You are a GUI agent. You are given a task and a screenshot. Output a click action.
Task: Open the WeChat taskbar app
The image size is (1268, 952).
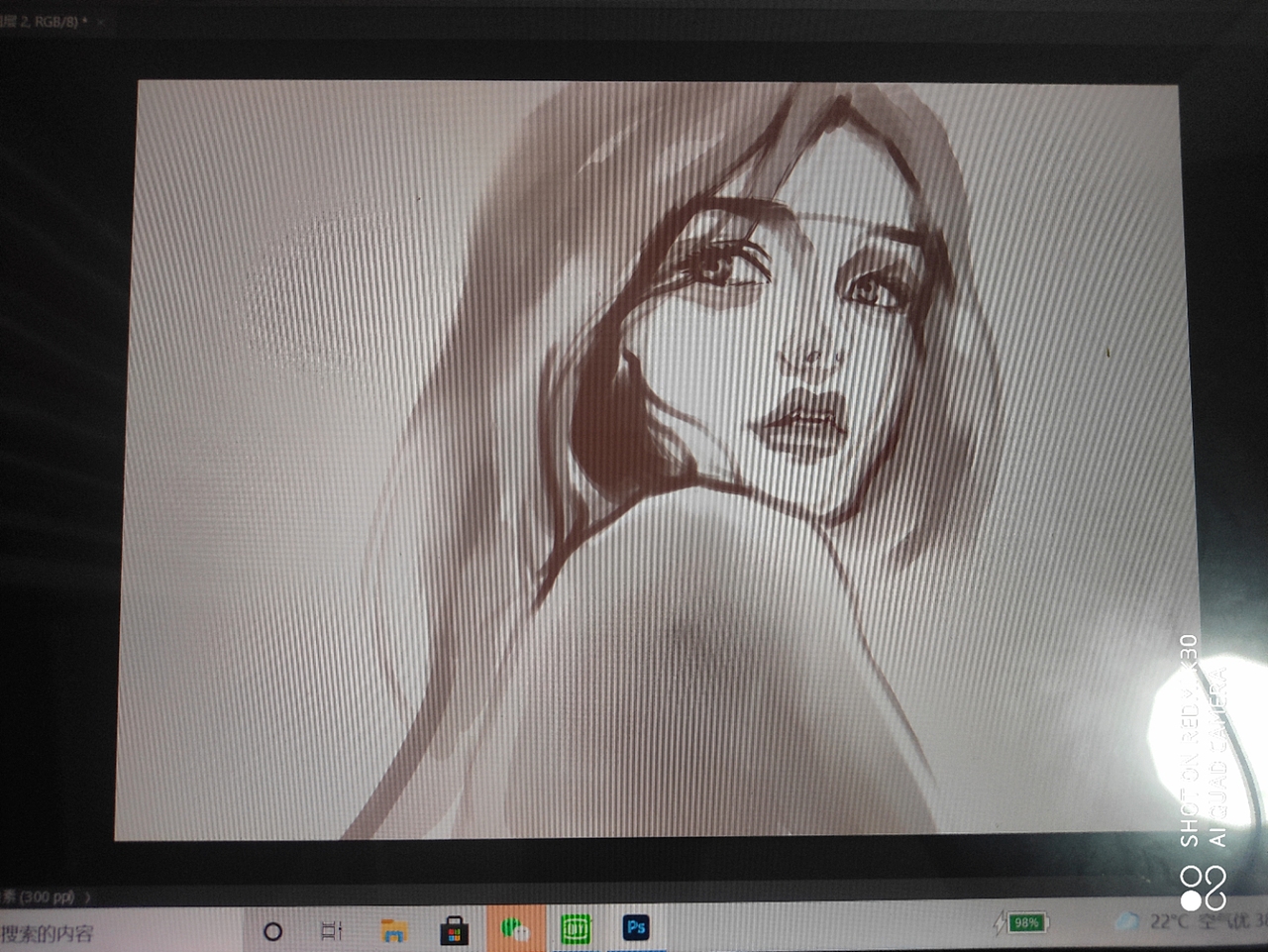tap(515, 929)
